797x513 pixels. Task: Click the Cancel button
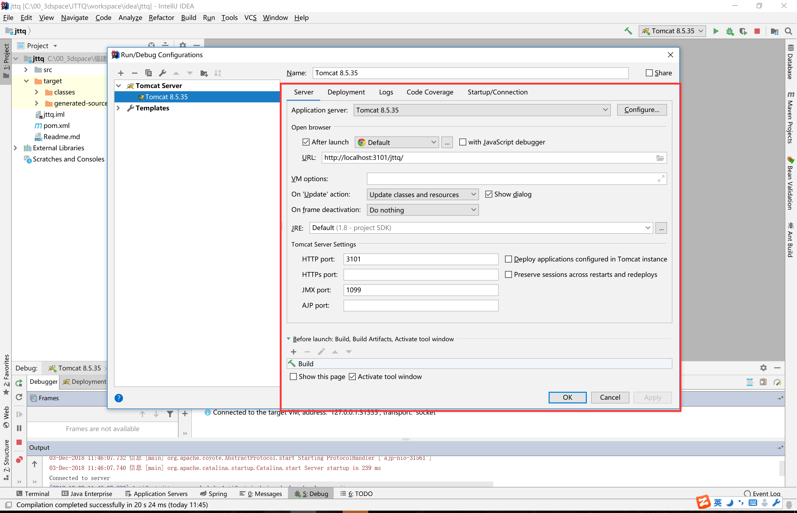coord(610,397)
